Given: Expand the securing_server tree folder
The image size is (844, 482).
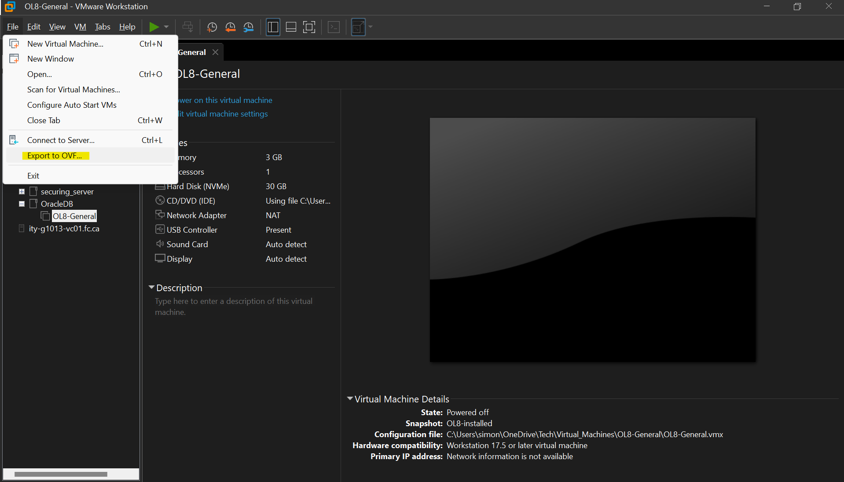Looking at the screenshot, I should (22, 192).
